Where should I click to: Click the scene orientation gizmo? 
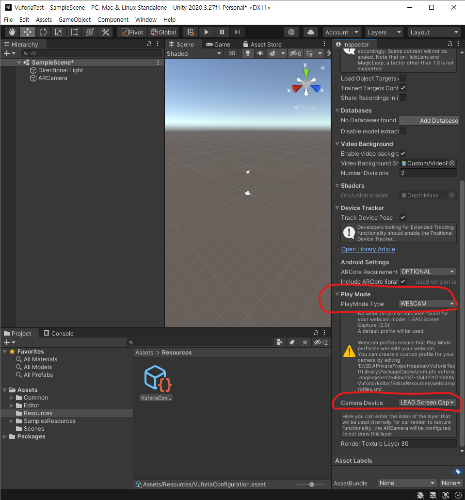306,83
